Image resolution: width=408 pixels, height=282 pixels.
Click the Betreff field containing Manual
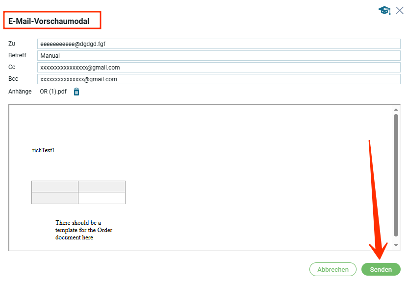coord(219,56)
